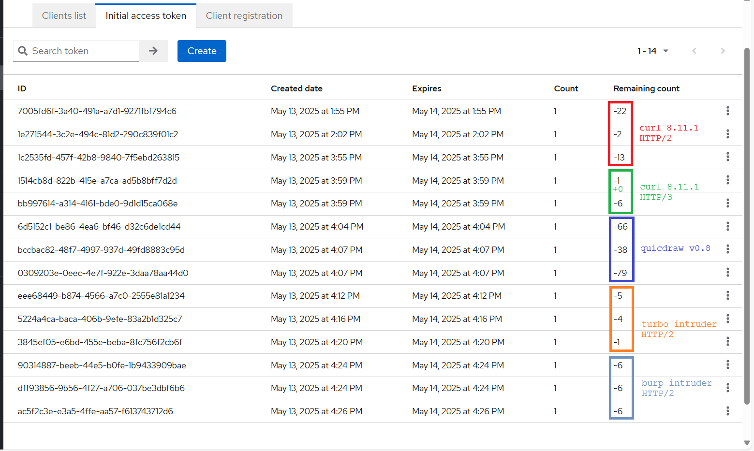Screen dimensions: 754x451
Task: Open kebab menu for token eee68449-b874-4566-a7c0-2555e81a1234
Action: 727,295
